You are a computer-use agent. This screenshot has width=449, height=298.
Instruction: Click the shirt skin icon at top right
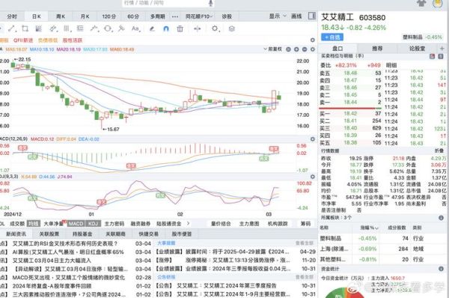421,3
